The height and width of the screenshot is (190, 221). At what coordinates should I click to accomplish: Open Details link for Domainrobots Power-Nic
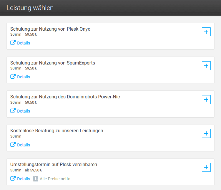pos(24,111)
